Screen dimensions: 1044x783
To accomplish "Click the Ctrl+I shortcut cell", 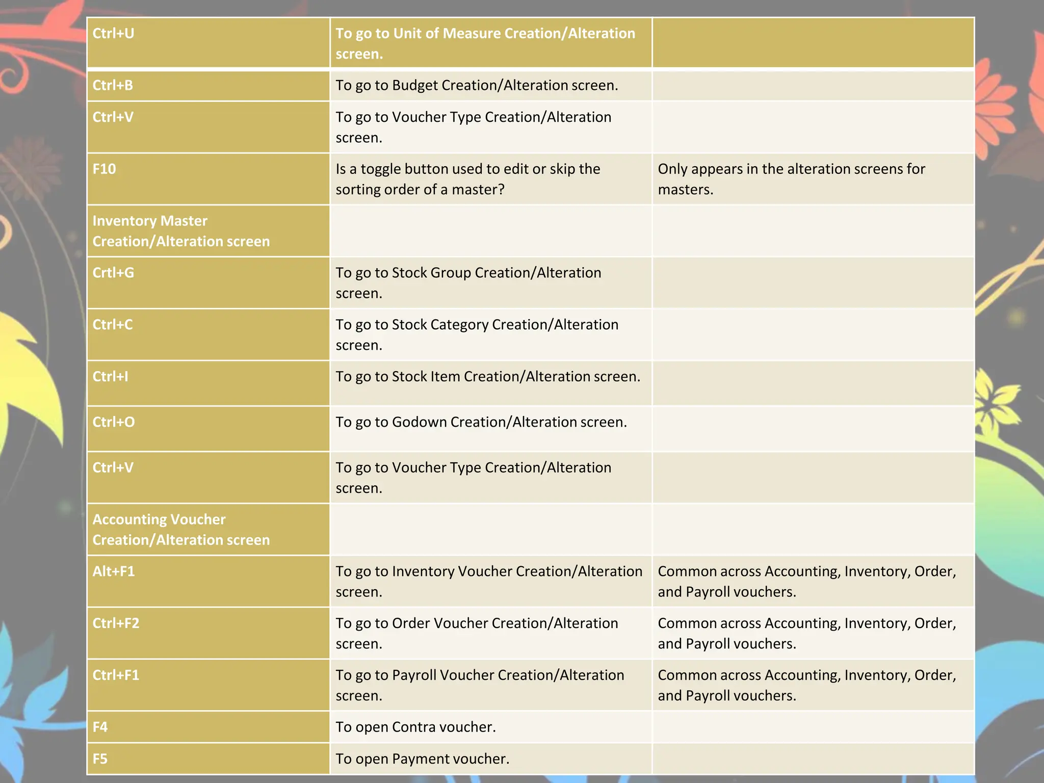I will [x=111, y=377].
